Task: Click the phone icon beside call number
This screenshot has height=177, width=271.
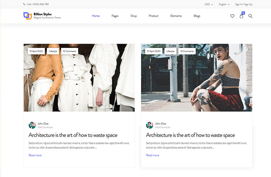Action: [24, 4]
